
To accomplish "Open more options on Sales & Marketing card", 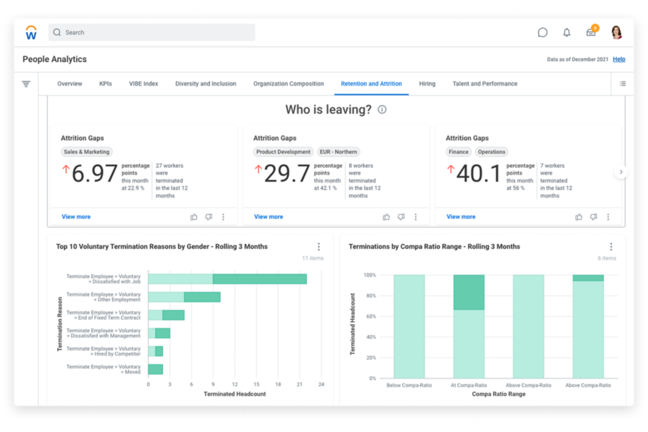I will coord(223,217).
